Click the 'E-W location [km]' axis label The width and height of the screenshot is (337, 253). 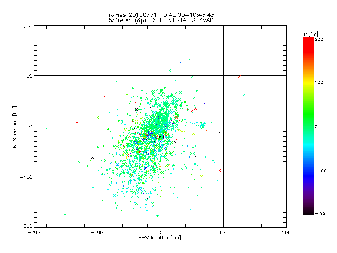(x=160, y=237)
